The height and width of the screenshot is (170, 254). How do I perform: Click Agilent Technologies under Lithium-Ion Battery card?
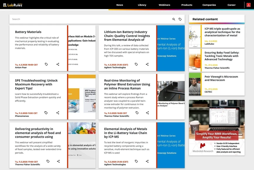pyautogui.click(x=115, y=68)
